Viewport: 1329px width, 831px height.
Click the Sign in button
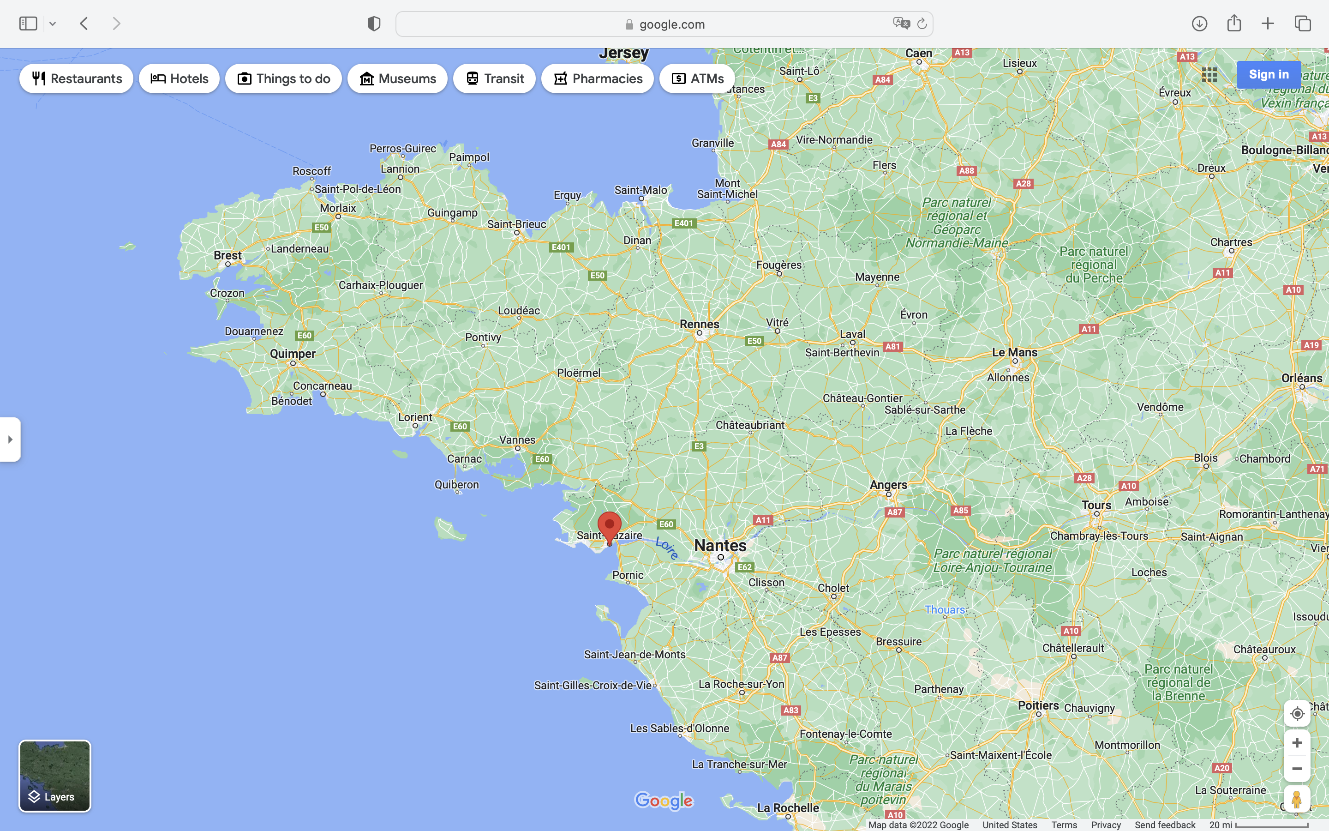1269,75
